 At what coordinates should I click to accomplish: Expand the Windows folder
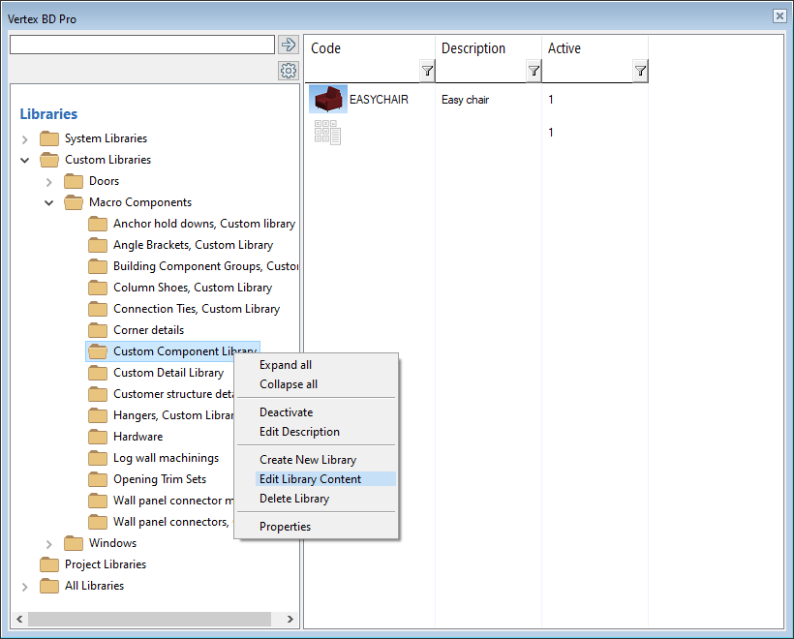click(49, 544)
